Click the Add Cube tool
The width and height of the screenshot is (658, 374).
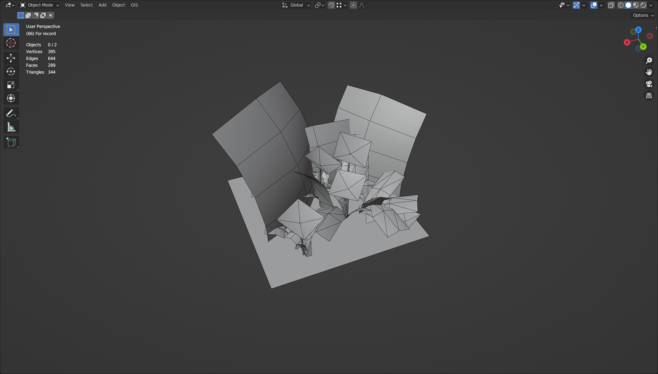pyautogui.click(x=11, y=142)
